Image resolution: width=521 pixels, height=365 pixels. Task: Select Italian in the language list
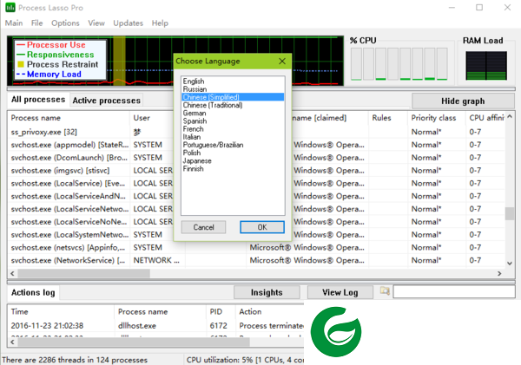tap(233, 137)
